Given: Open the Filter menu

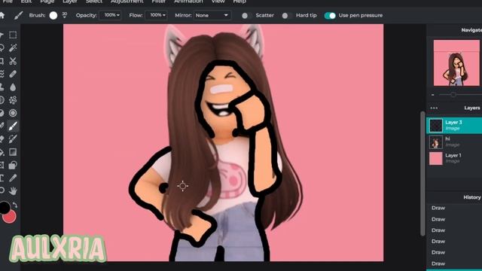Looking at the screenshot, I should click(159, 2).
